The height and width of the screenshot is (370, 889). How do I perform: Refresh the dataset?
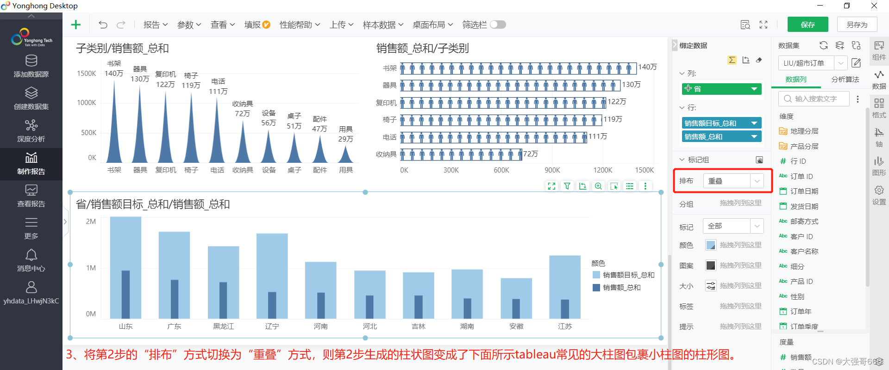point(823,45)
